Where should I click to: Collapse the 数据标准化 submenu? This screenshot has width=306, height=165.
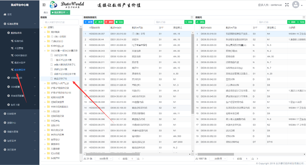[35, 33]
